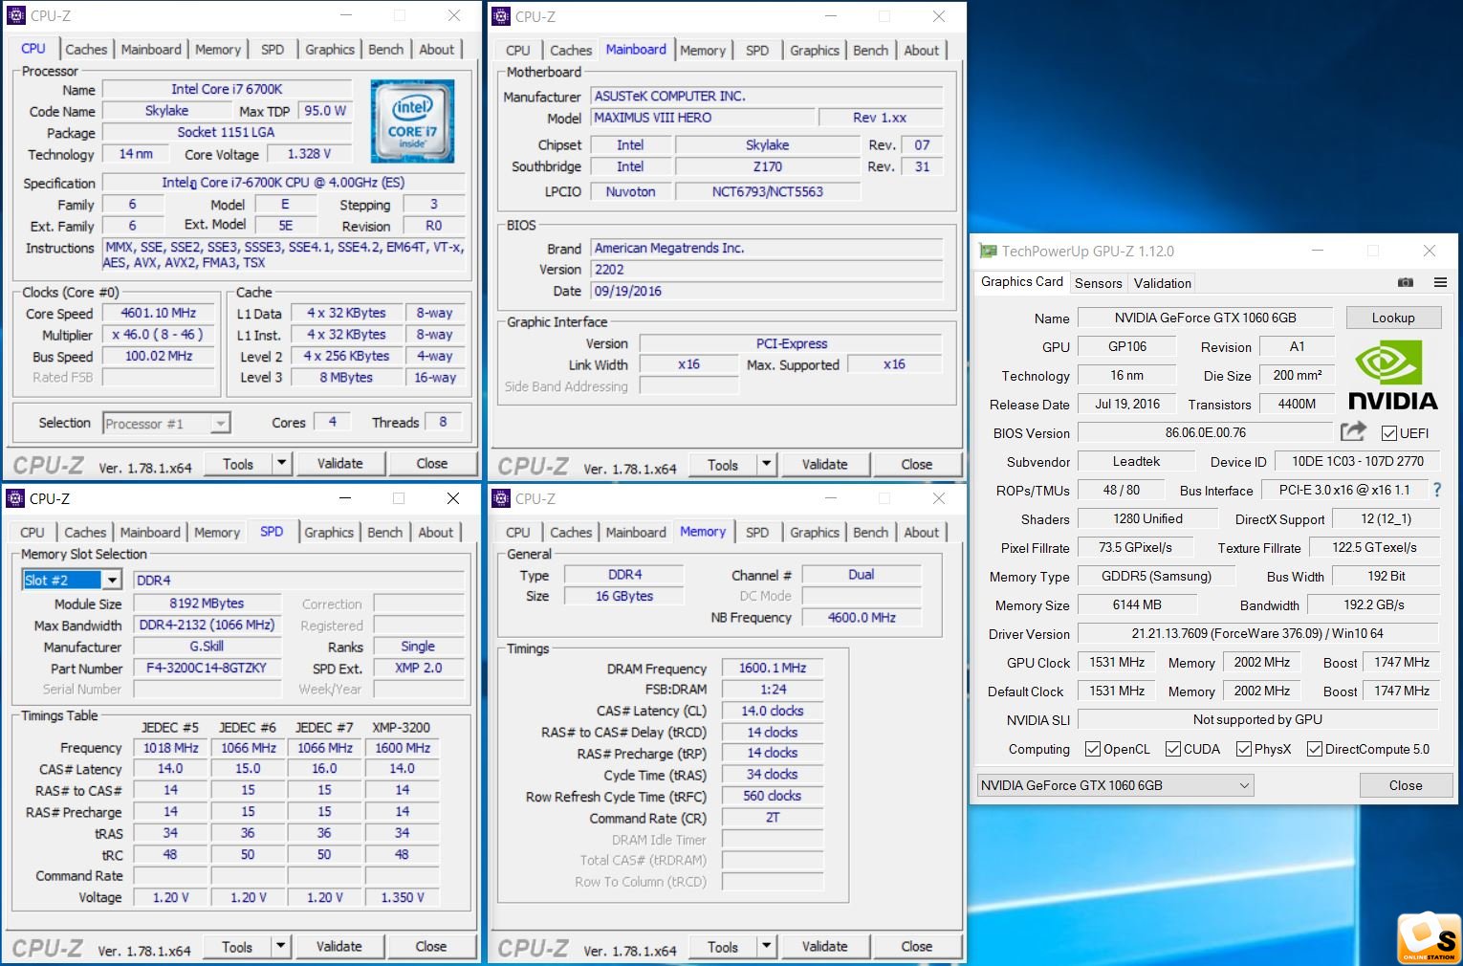Open the Validation tab in GPU-Z

pyautogui.click(x=1163, y=283)
